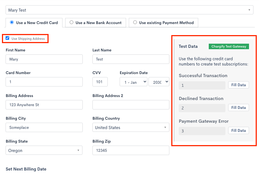Fill data for Declined Transaction
Viewport: 259px width, 173px height.
tap(238, 108)
